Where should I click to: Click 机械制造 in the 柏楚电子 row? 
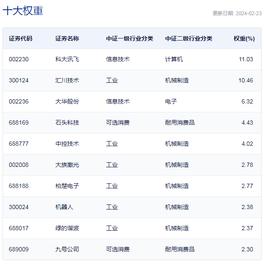click(x=177, y=186)
